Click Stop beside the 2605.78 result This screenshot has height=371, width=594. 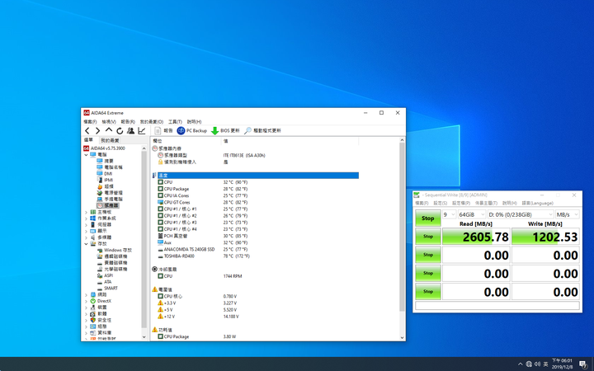[428, 237]
